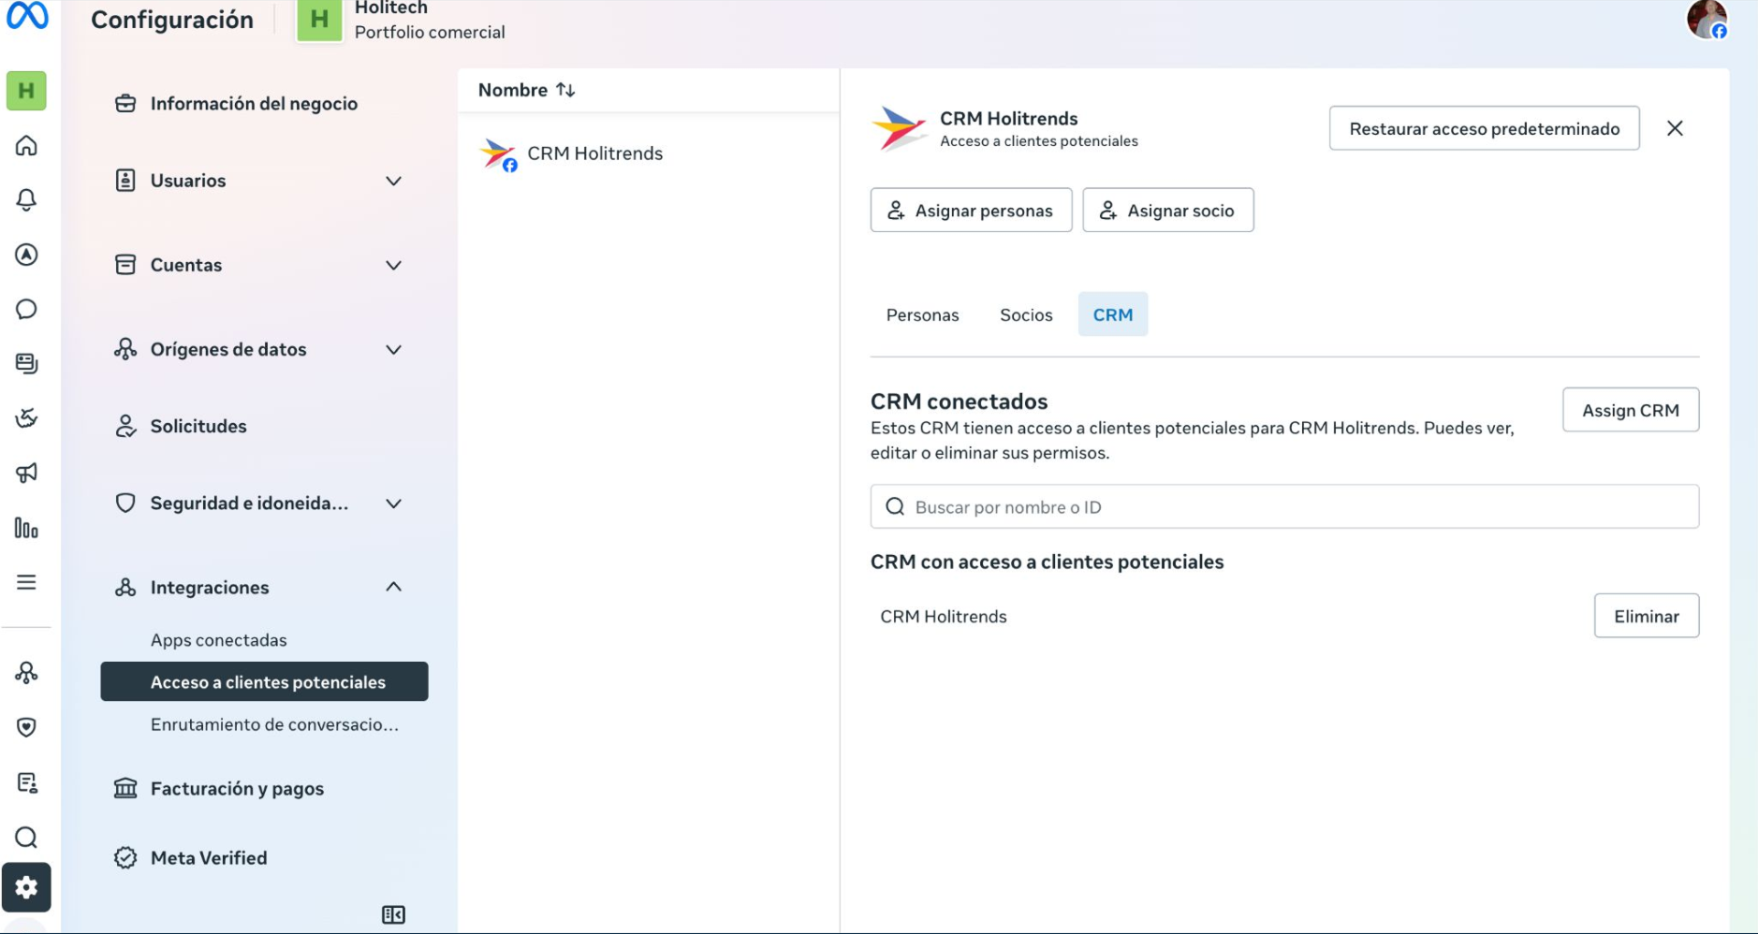Click the three-circle integrations icon in left rail
This screenshot has width=1758, height=934.
pos(26,673)
